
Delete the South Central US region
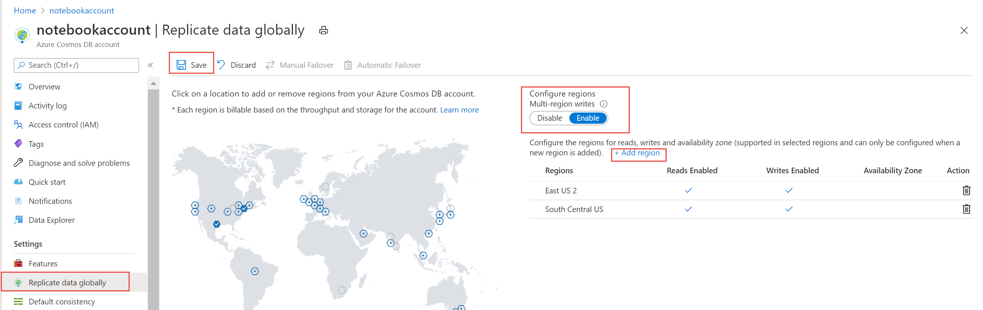(x=966, y=209)
